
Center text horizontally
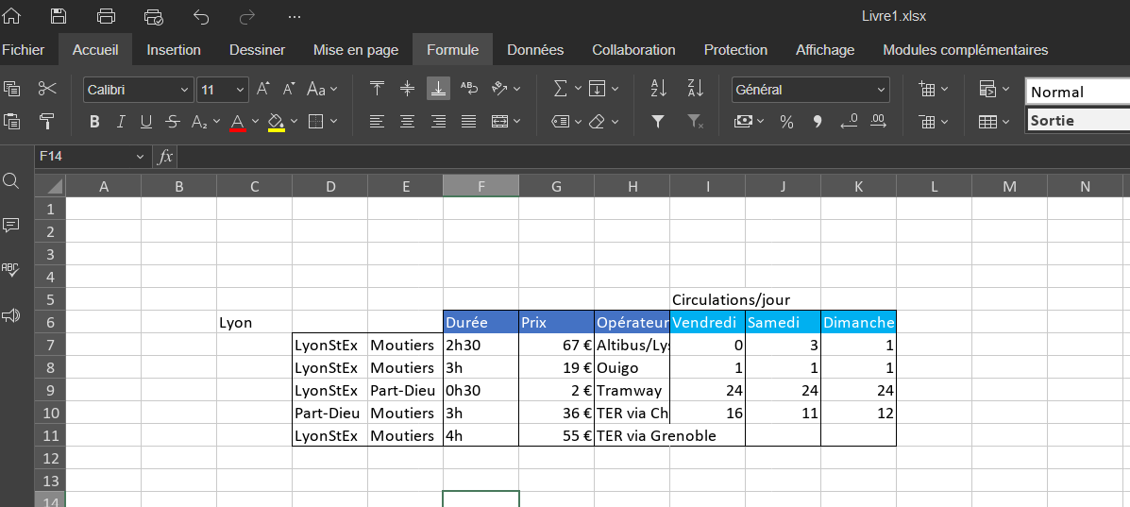point(407,121)
